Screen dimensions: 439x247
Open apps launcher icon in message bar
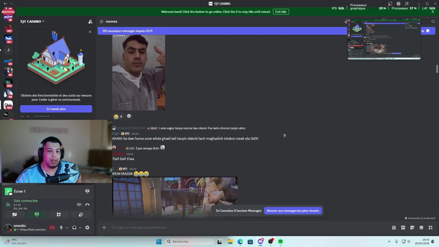click(430, 227)
